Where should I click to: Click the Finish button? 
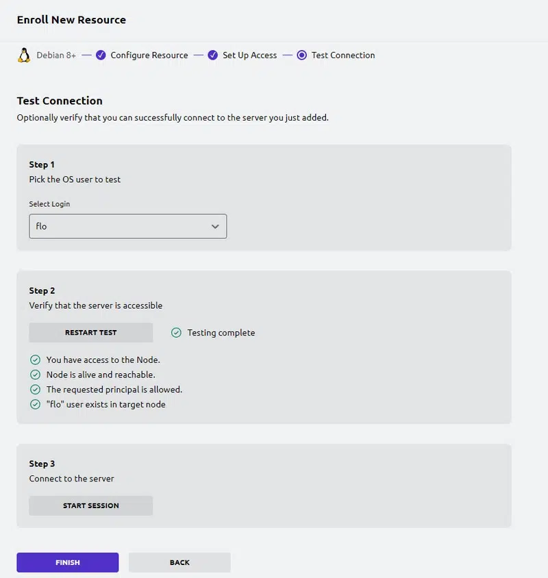[x=68, y=562]
